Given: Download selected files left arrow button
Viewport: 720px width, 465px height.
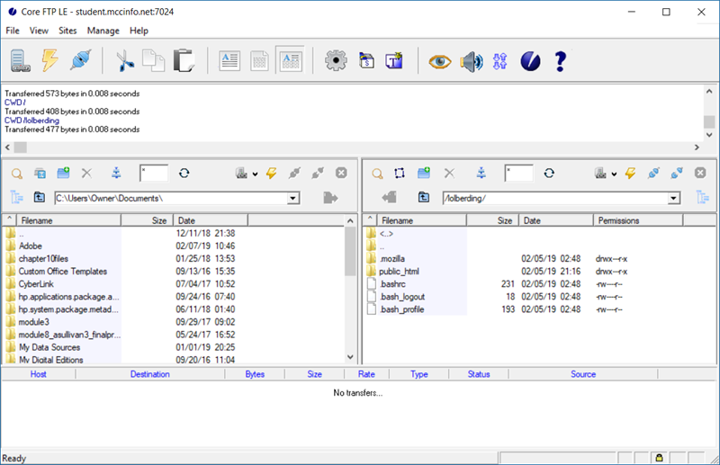Looking at the screenshot, I should click(x=390, y=197).
